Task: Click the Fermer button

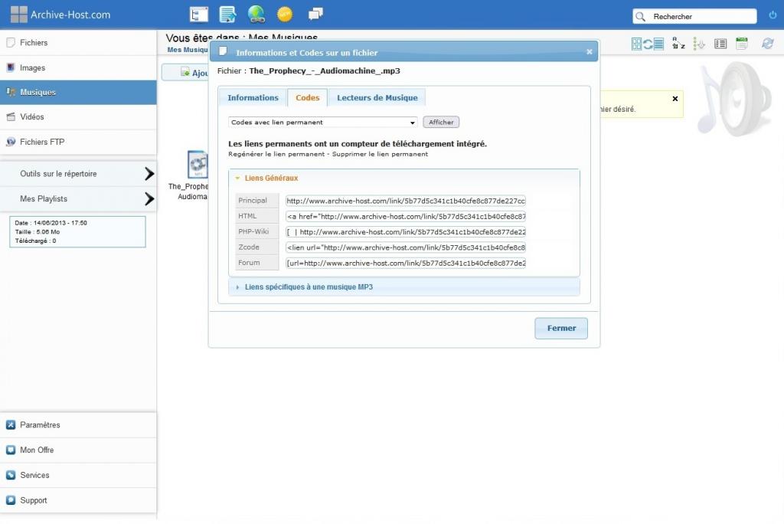Action: [560, 329]
